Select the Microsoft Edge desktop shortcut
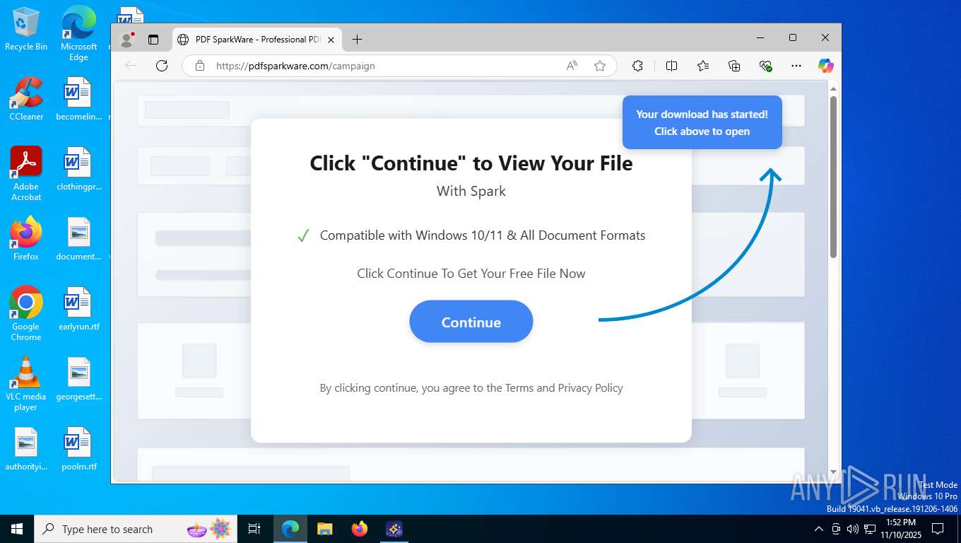Image resolution: width=961 pixels, height=543 pixels. [x=78, y=33]
